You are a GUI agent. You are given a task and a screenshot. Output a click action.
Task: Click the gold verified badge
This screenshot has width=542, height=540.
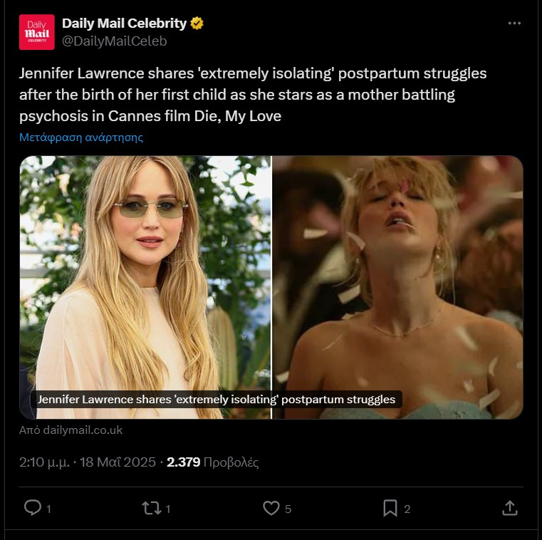[197, 24]
